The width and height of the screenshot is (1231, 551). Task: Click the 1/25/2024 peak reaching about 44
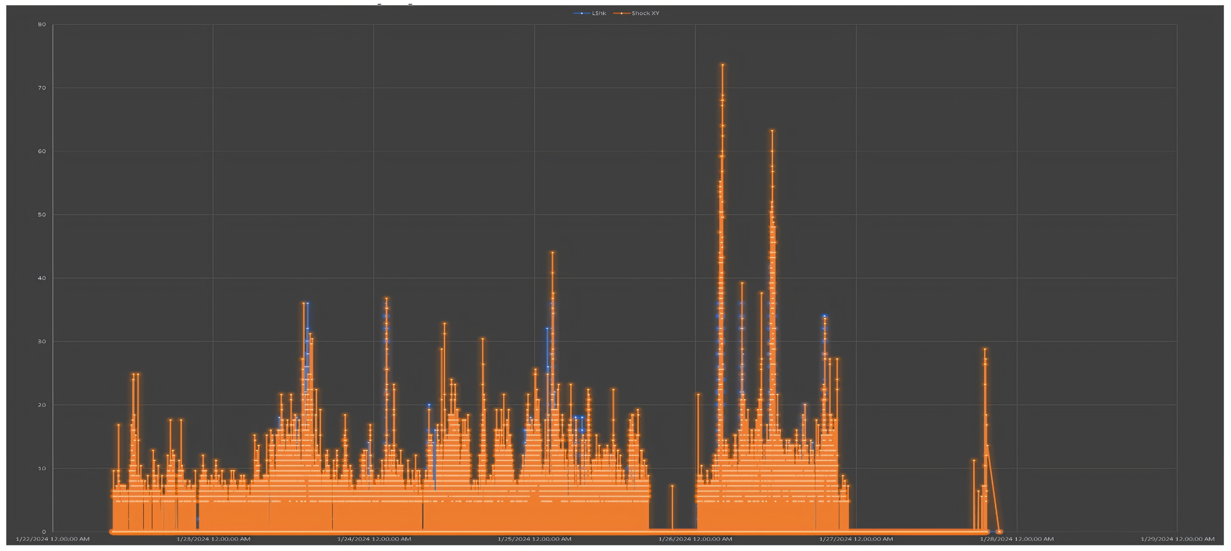pos(552,253)
